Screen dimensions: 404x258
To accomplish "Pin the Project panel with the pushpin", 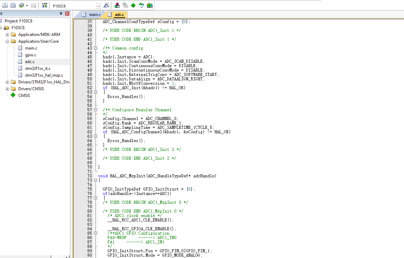I will click(x=61, y=14).
